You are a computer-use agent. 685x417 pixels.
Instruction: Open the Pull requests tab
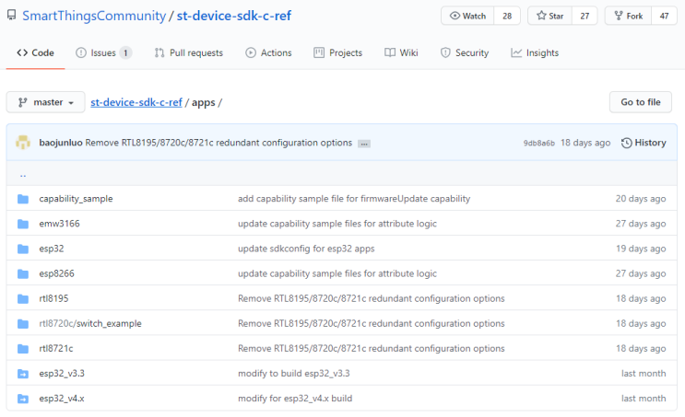(x=188, y=52)
